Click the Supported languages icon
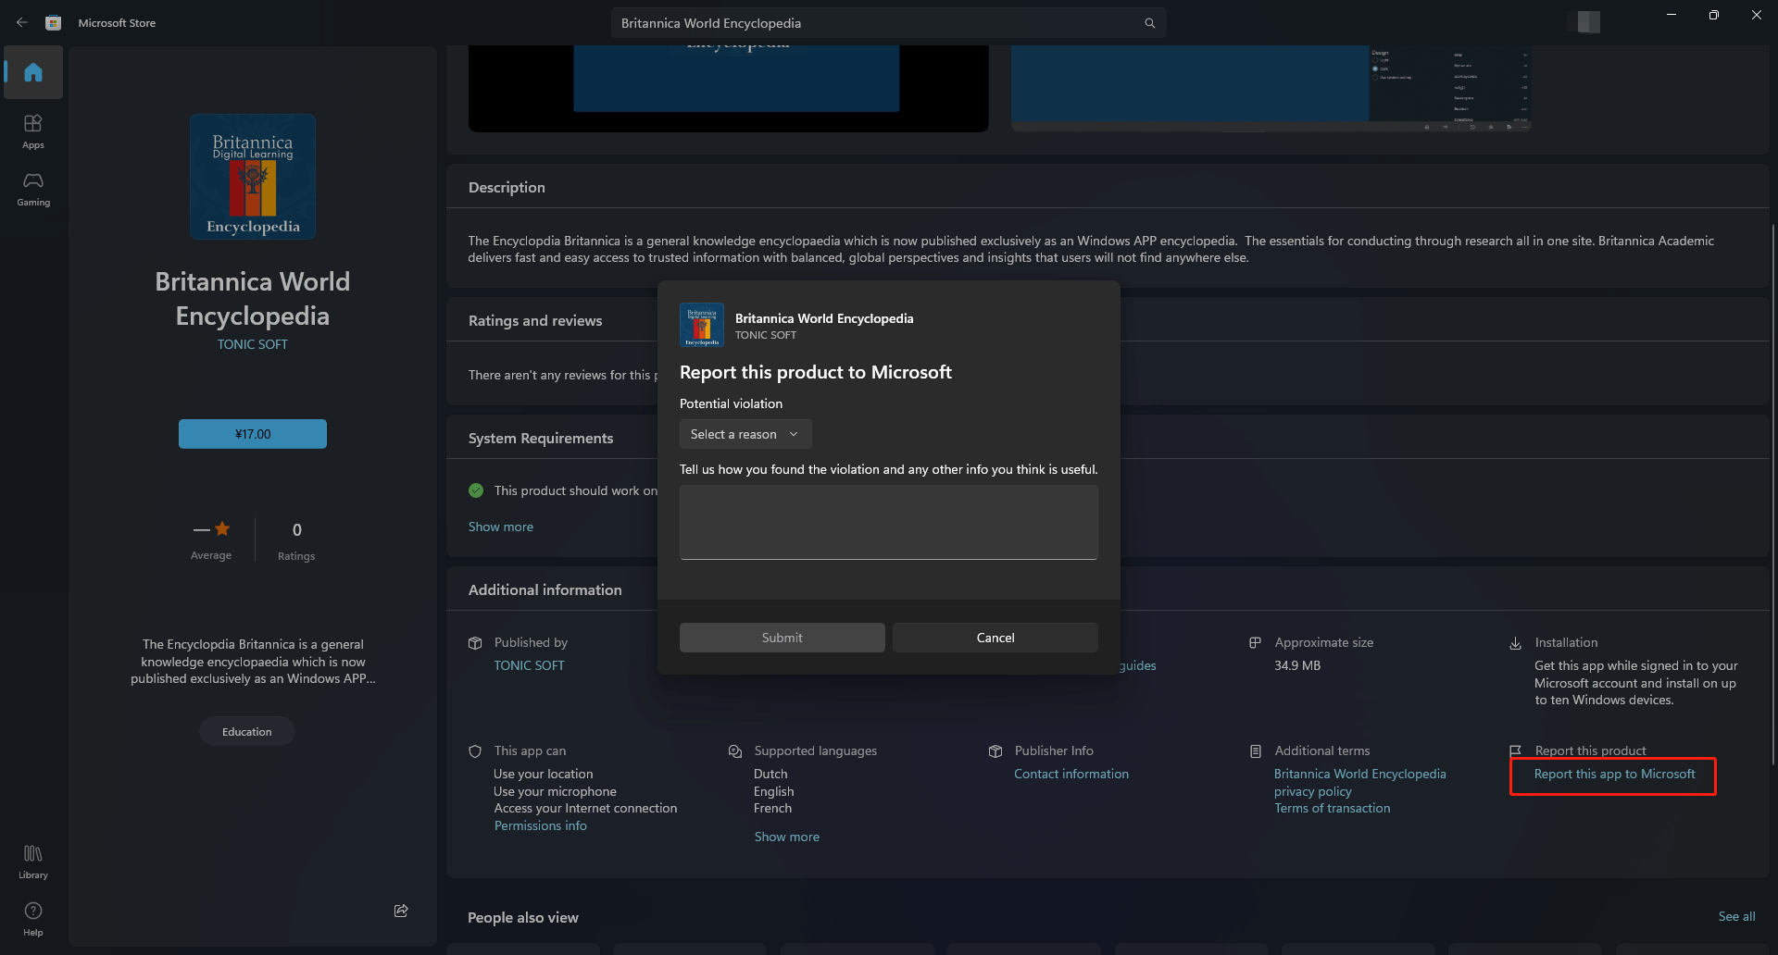The width and height of the screenshot is (1778, 955). pyautogui.click(x=735, y=751)
